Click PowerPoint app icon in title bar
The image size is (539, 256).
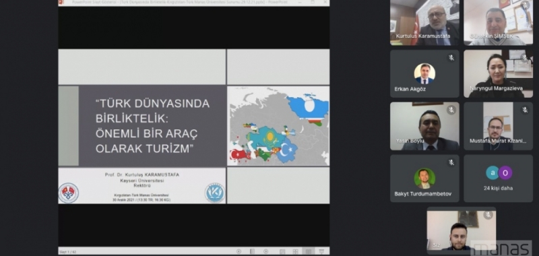pos(61,2)
